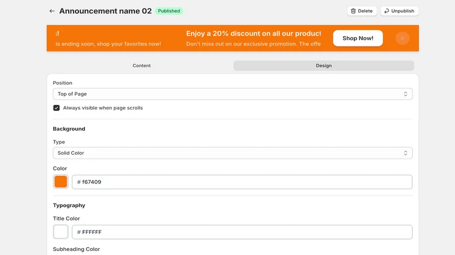Screen dimensions: 455x255
Task: Click the Delete button with trash icon
Action: tap(362, 11)
